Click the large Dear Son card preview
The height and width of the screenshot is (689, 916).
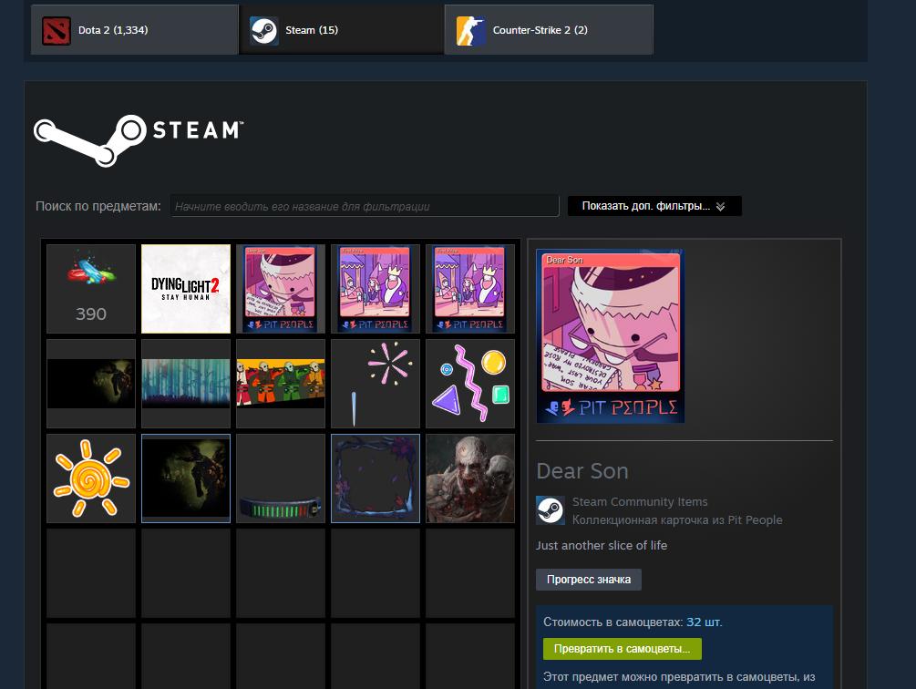pos(610,336)
